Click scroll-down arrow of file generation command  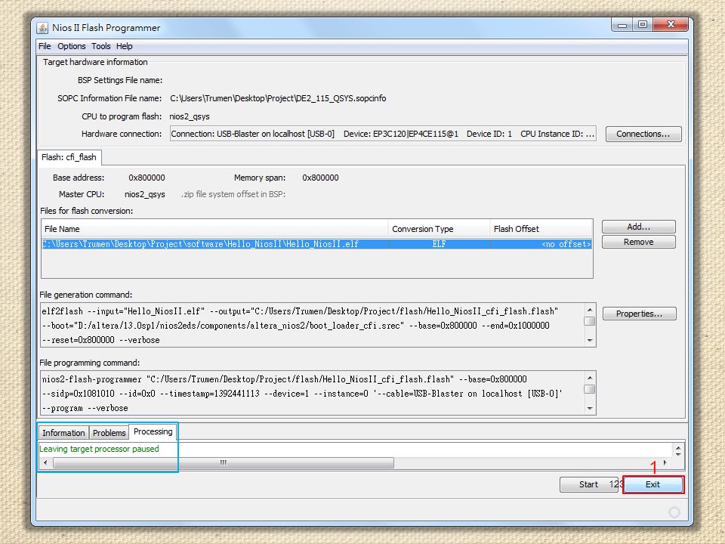(x=590, y=341)
